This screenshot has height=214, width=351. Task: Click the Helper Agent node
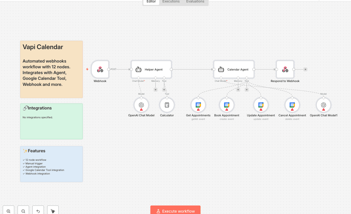click(x=151, y=69)
